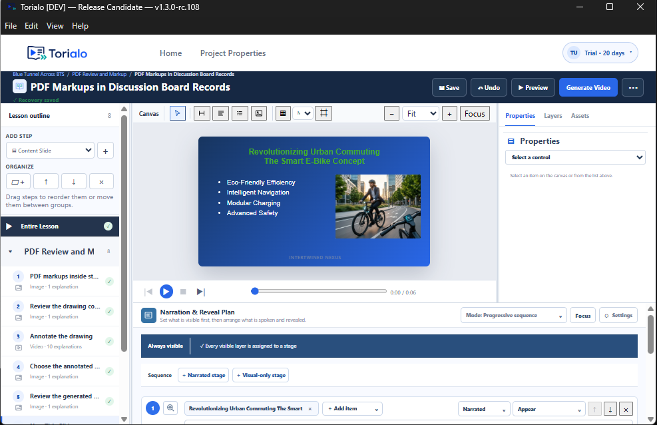The image size is (657, 425).
Task: Open the Content Slide step type dropdown
Action: (50, 151)
